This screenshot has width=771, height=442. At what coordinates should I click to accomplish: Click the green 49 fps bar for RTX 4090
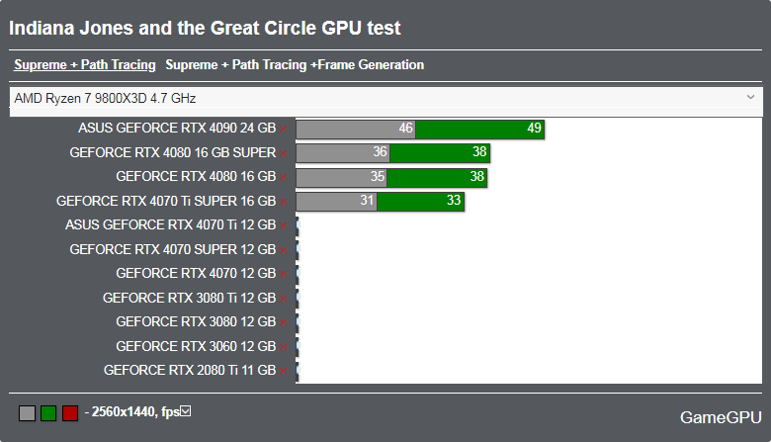[x=480, y=130]
